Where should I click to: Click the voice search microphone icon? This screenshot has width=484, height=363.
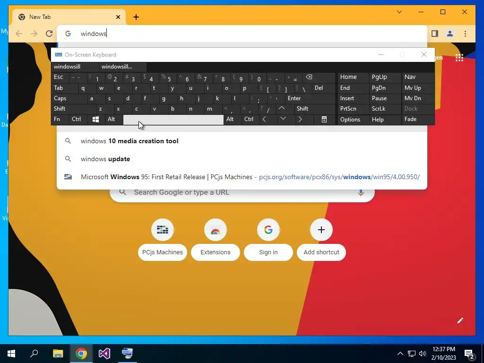pos(361,192)
